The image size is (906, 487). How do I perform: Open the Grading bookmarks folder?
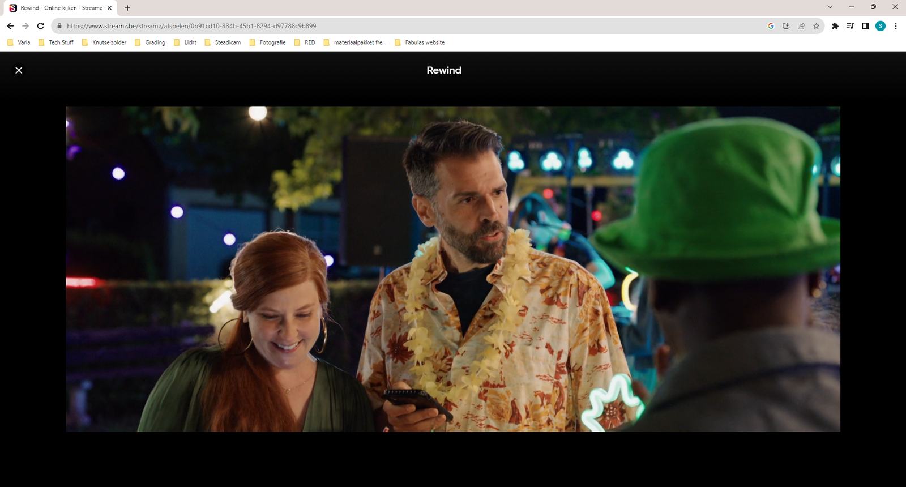tap(150, 42)
